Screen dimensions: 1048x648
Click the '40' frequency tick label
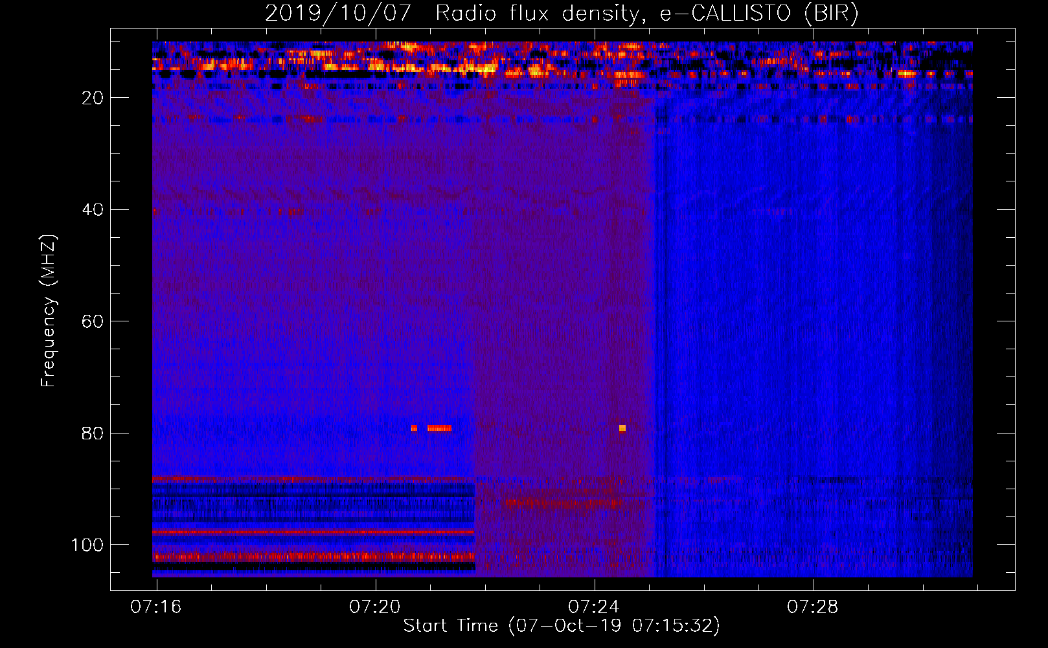pos(93,210)
